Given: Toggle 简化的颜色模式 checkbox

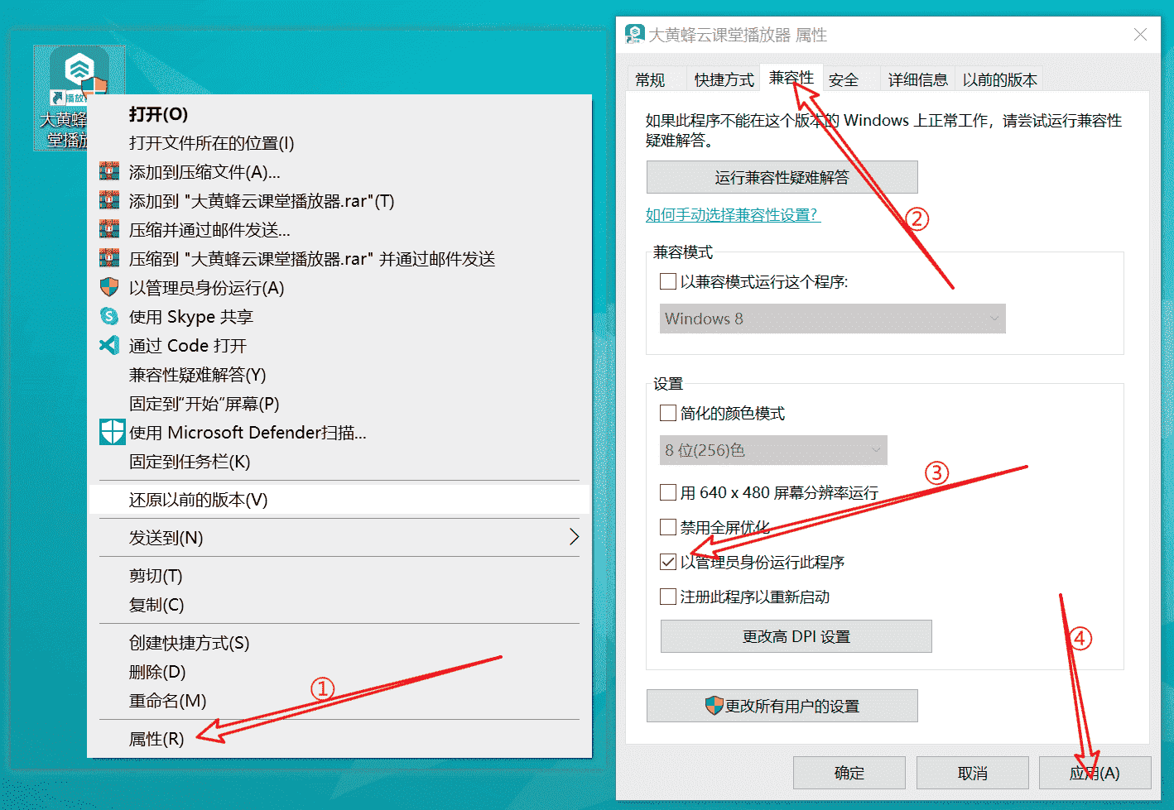Looking at the screenshot, I should click(x=668, y=413).
